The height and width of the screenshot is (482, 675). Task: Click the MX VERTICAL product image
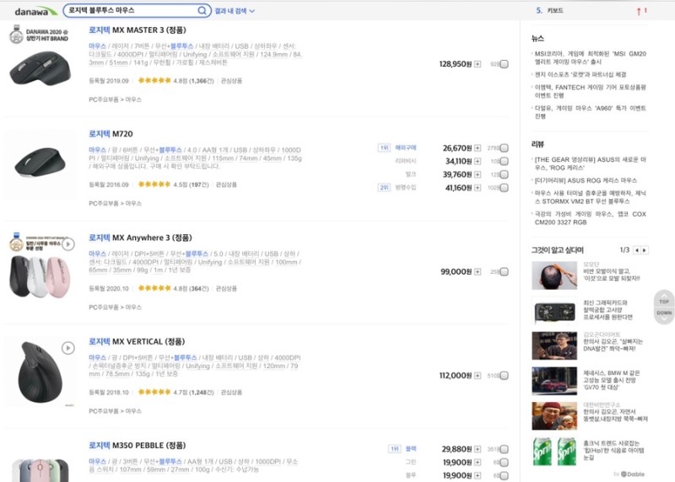40,372
